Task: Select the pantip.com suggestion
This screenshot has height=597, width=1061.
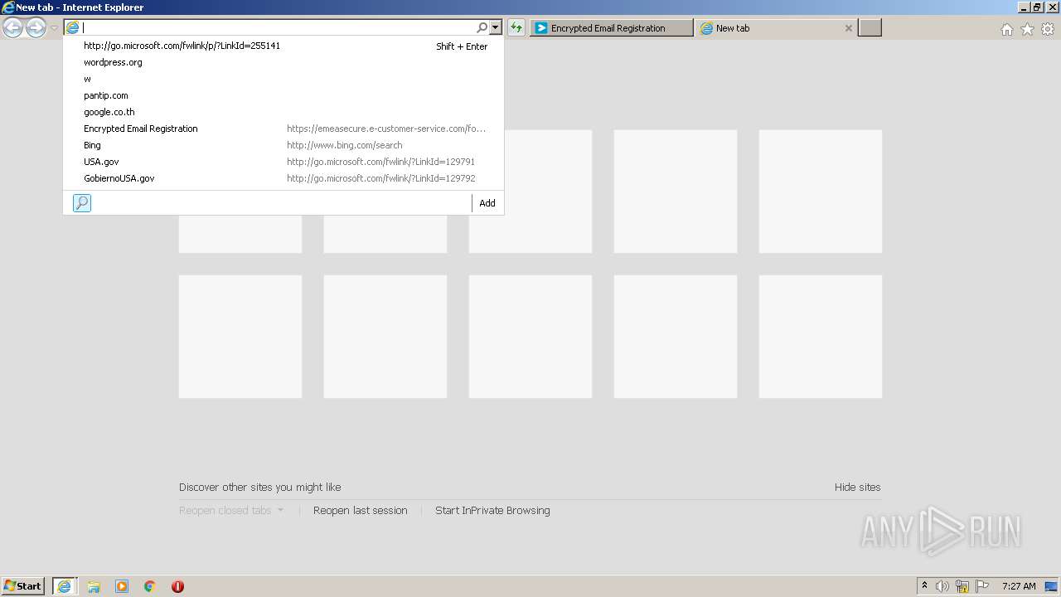Action: pyautogui.click(x=283, y=95)
